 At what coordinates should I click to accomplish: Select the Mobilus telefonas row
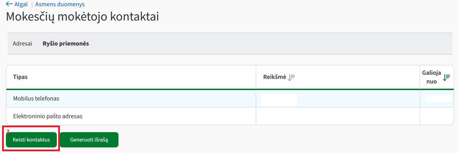click(x=230, y=98)
